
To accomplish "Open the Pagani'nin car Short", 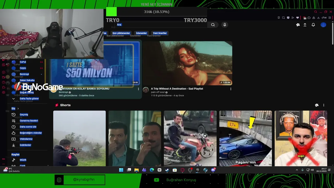I will click(246, 138).
